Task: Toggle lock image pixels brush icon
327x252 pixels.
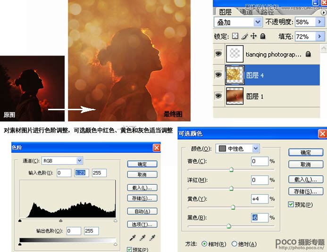Action: coord(244,36)
